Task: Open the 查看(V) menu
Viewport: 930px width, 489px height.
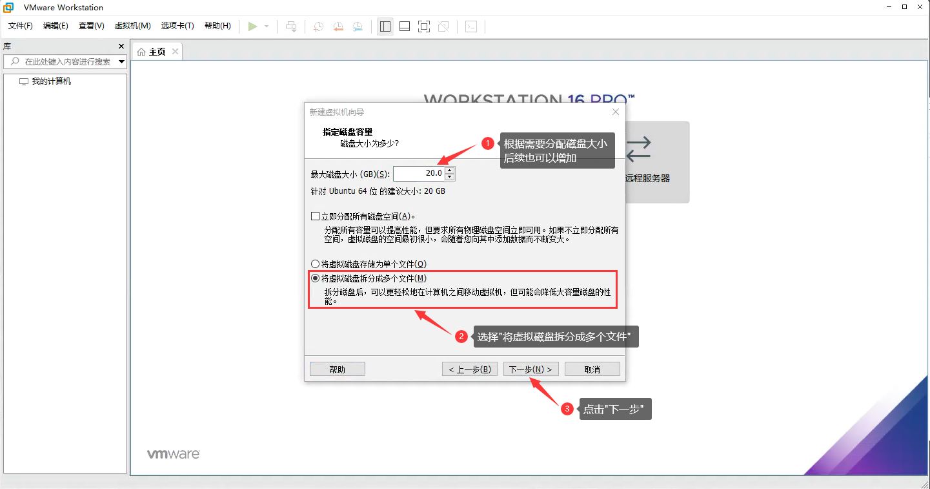Action: click(91, 26)
